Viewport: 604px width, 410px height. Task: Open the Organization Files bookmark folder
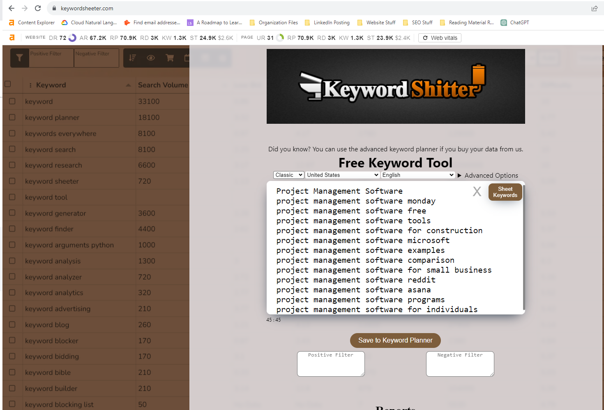tap(274, 23)
